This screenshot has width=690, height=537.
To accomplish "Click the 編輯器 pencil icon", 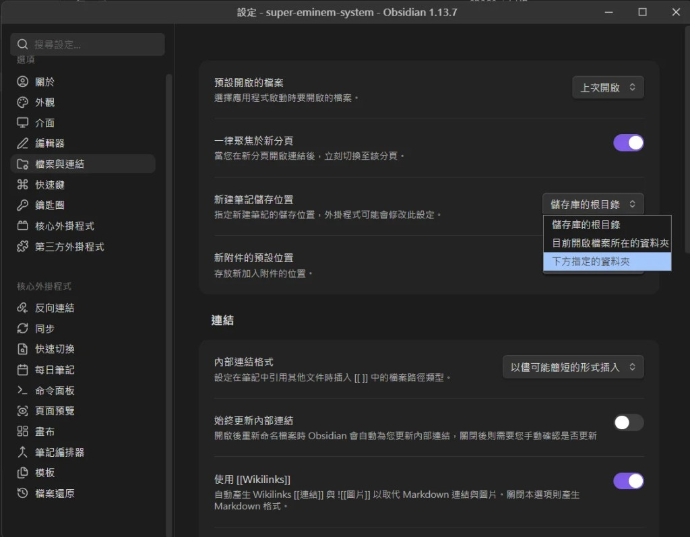I will [x=22, y=143].
